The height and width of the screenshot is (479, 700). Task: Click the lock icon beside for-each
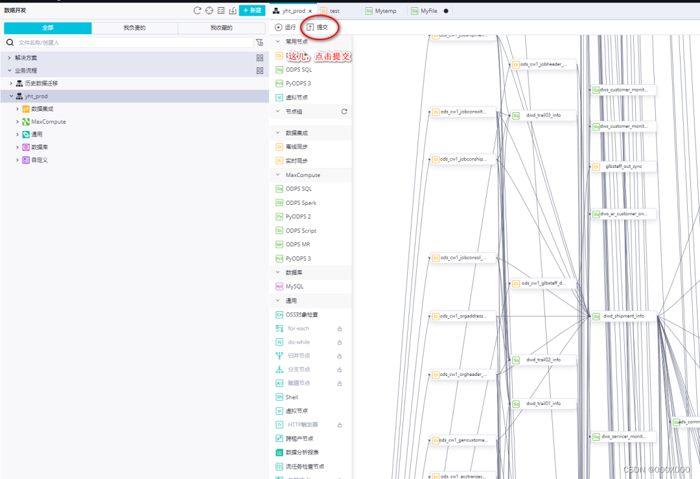pyautogui.click(x=340, y=329)
